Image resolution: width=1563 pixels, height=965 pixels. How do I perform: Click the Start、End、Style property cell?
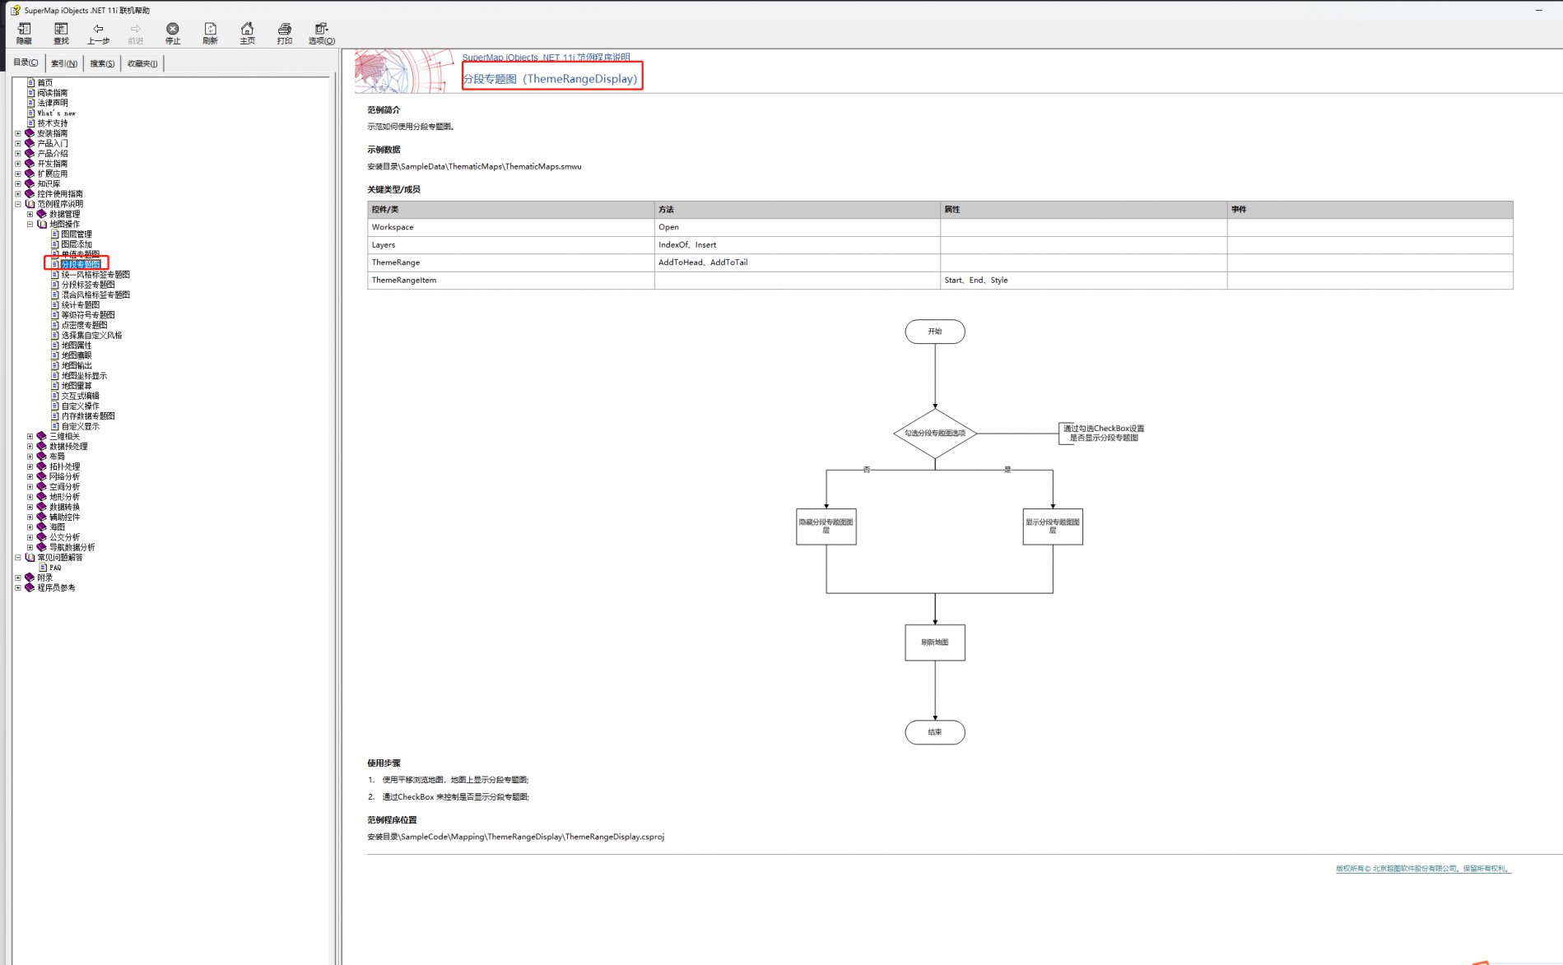(x=1083, y=281)
